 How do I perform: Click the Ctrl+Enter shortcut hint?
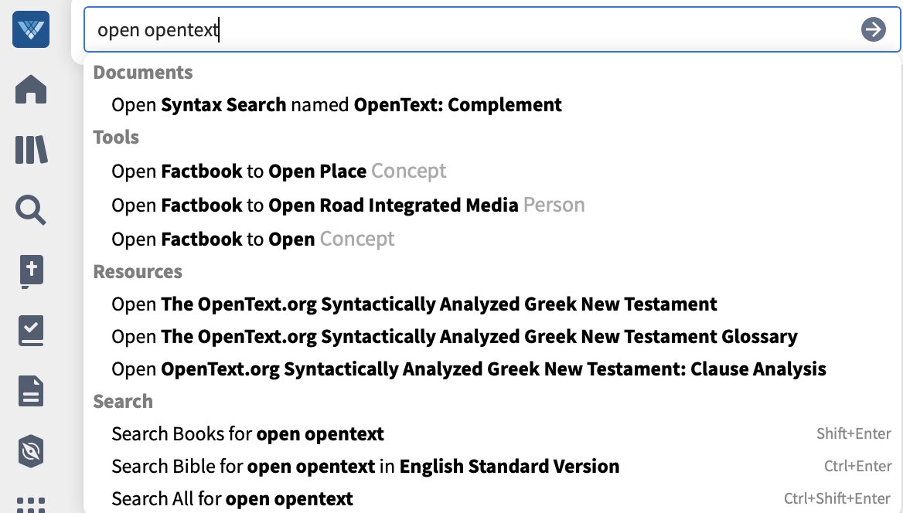857,467
